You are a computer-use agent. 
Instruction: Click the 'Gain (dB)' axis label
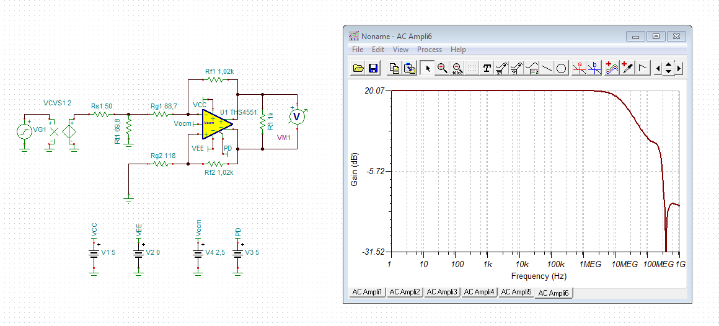(x=355, y=171)
